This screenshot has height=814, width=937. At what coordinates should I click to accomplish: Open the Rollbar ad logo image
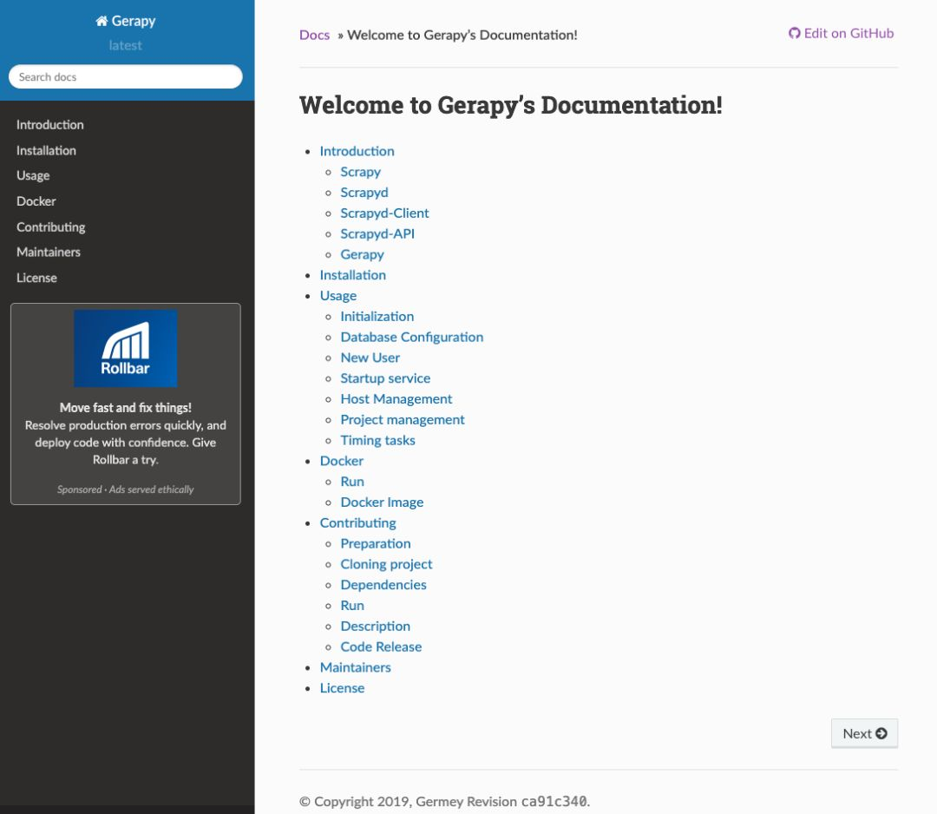tap(126, 349)
